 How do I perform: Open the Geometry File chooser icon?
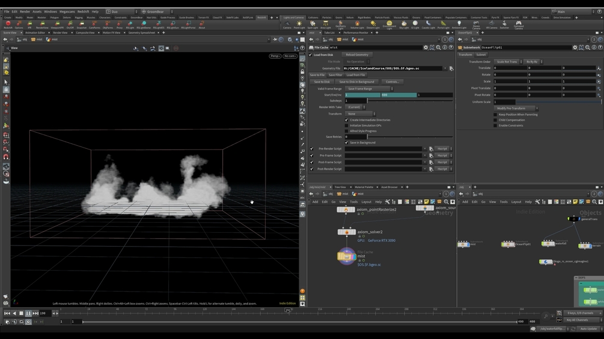point(451,68)
